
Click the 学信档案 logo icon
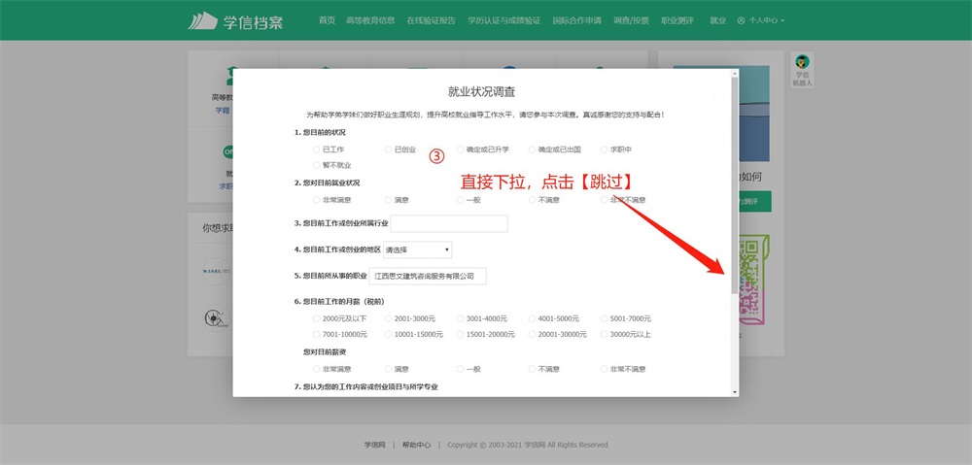[x=204, y=20]
